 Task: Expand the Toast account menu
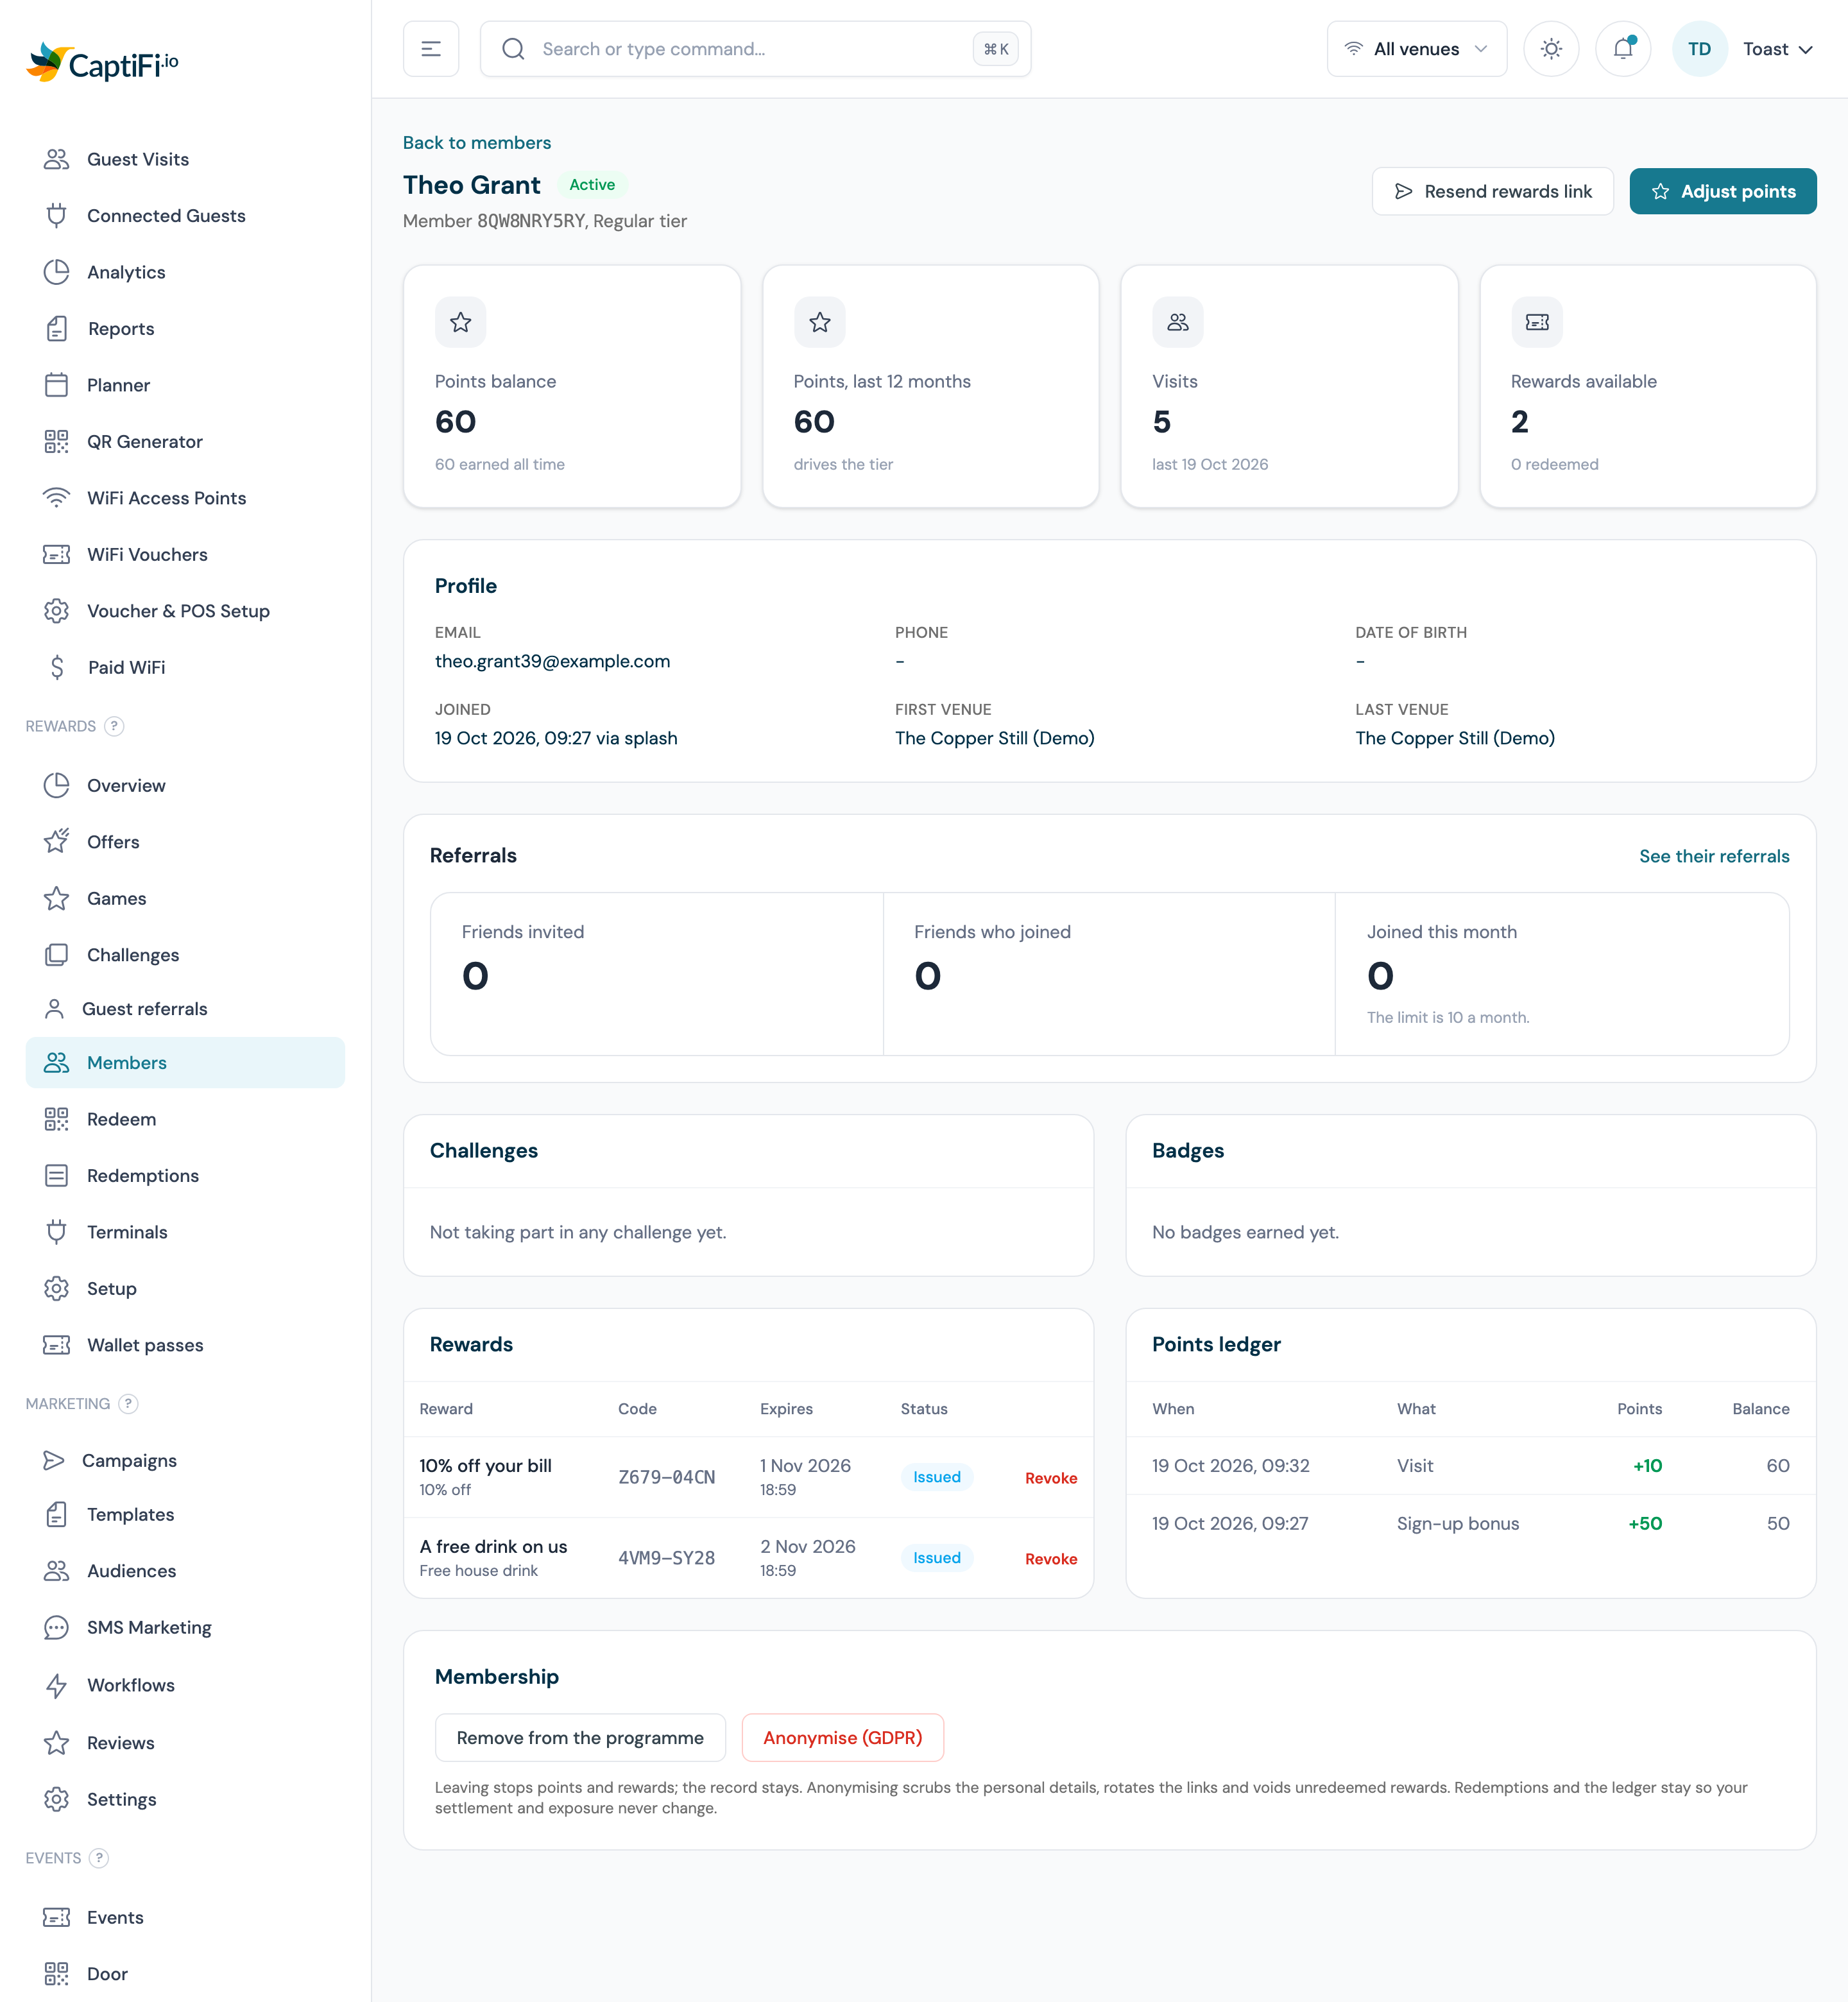point(1777,49)
